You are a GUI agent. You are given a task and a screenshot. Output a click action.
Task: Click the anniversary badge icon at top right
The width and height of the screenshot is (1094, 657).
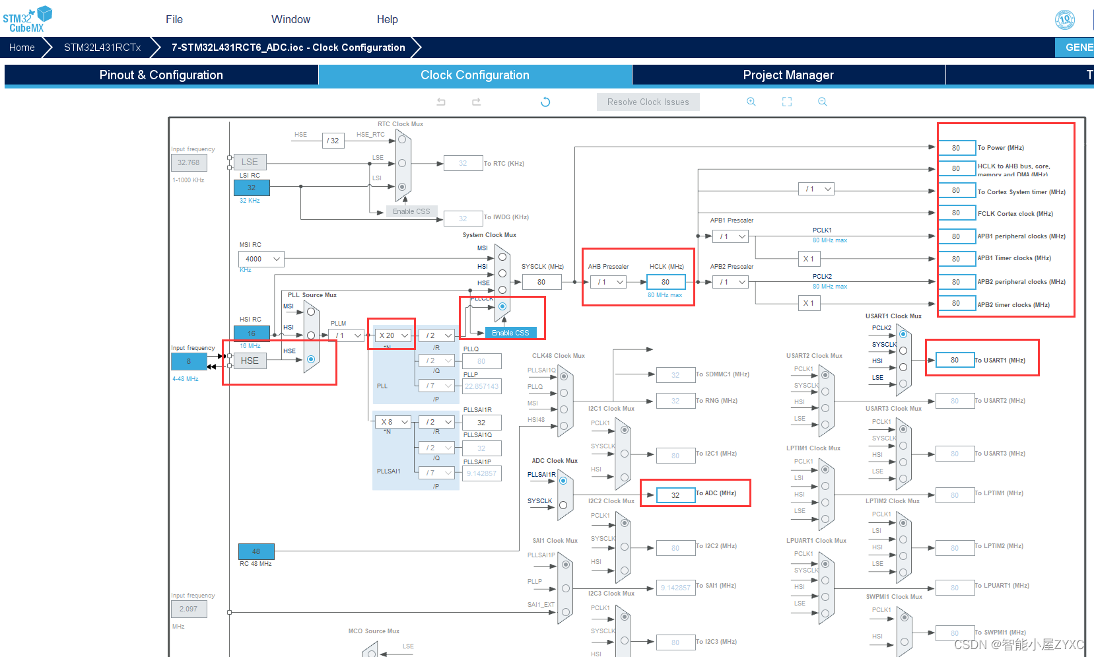point(1065,19)
